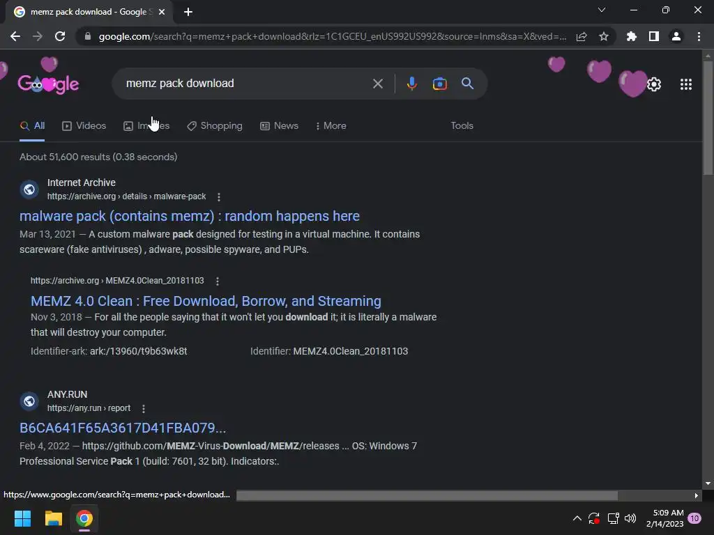Click the vertical page scrollbar thumb
Viewport: 714px width, 535px height.
(x=708, y=117)
